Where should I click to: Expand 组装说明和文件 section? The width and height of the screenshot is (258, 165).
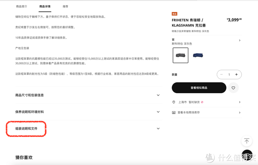89,128
